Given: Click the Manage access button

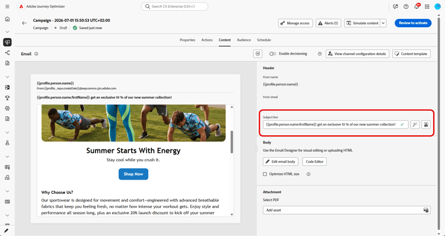Looking at the screenshot, I should click(x=295, y=23).
